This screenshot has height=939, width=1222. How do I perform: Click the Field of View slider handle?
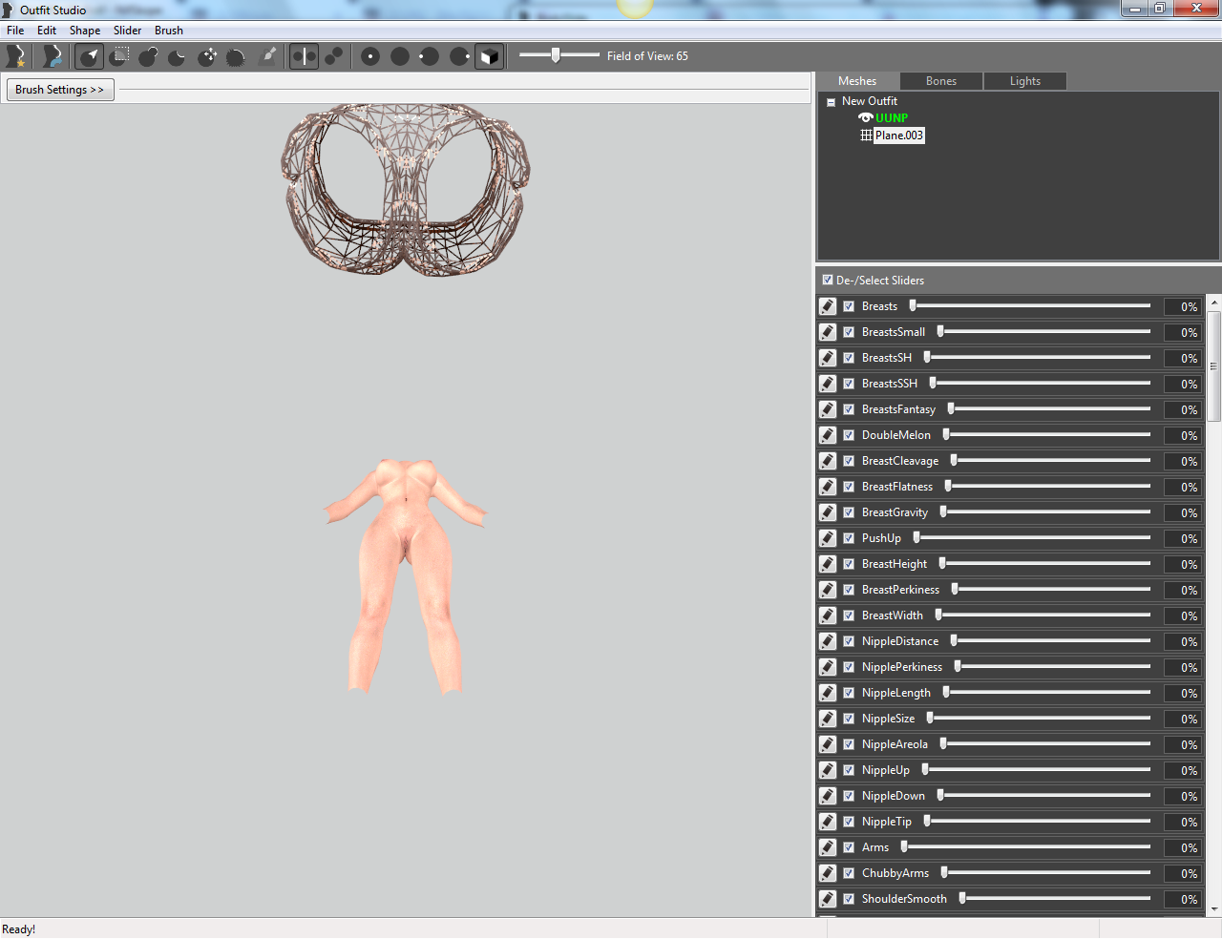(x=556, y=55)
